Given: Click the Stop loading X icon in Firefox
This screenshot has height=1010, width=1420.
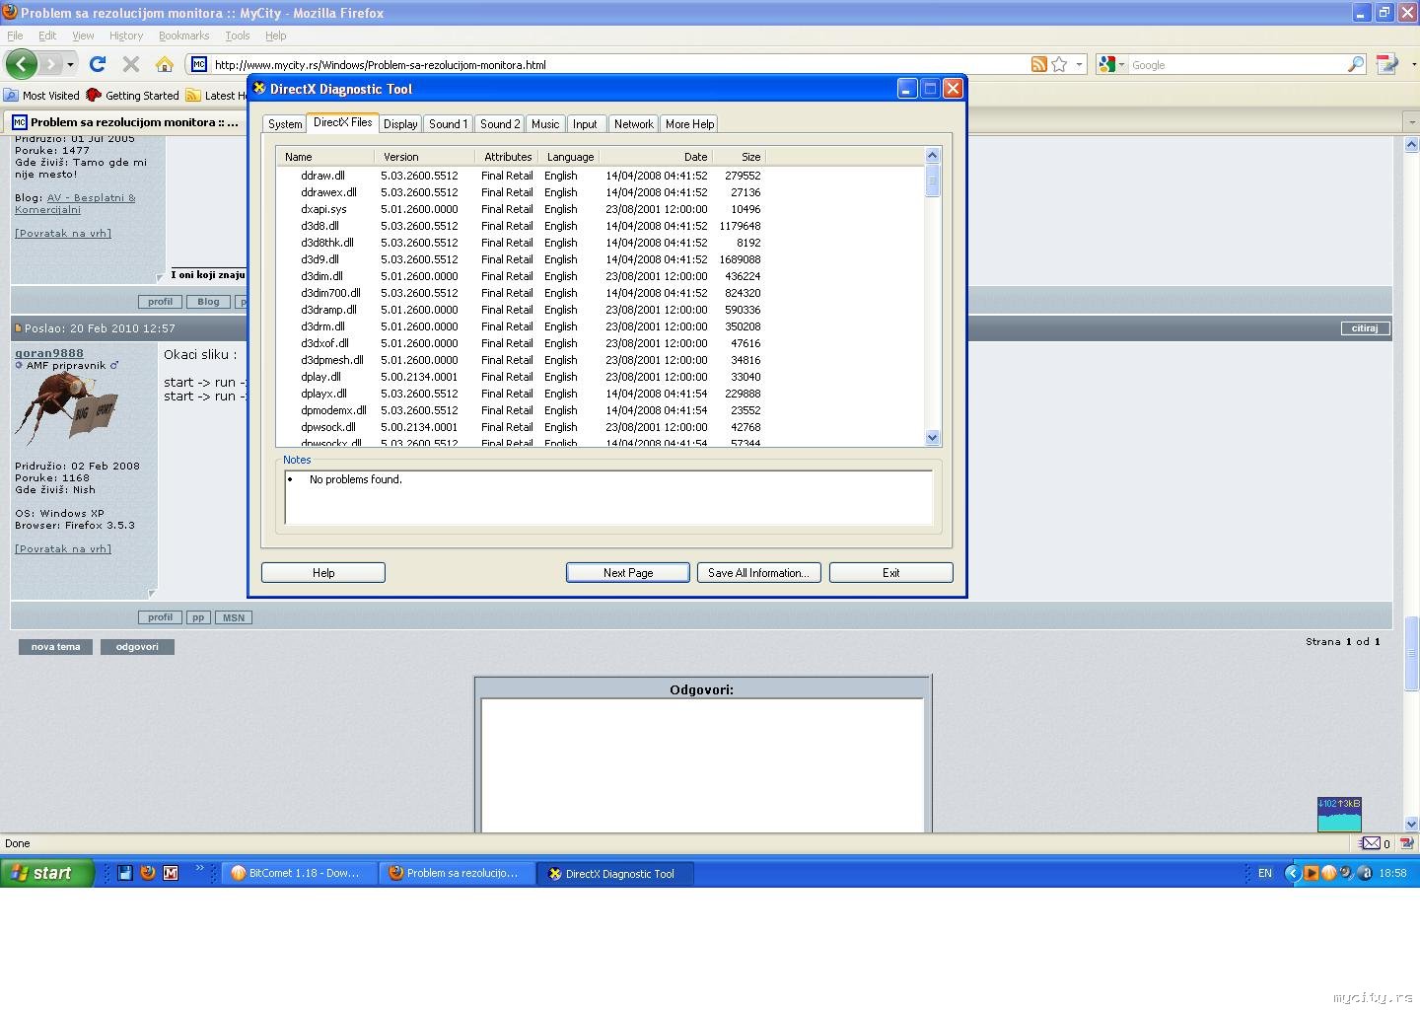Looking at the screenshot, I should [x=130, y=64].
